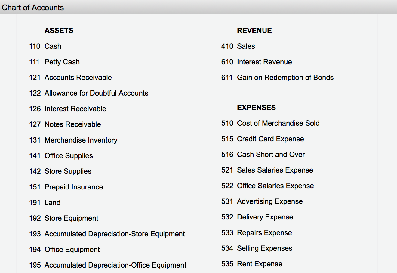Click 533 Repairs Expense
Viewport: 397px width, 273px height.
tap(257, 233)
